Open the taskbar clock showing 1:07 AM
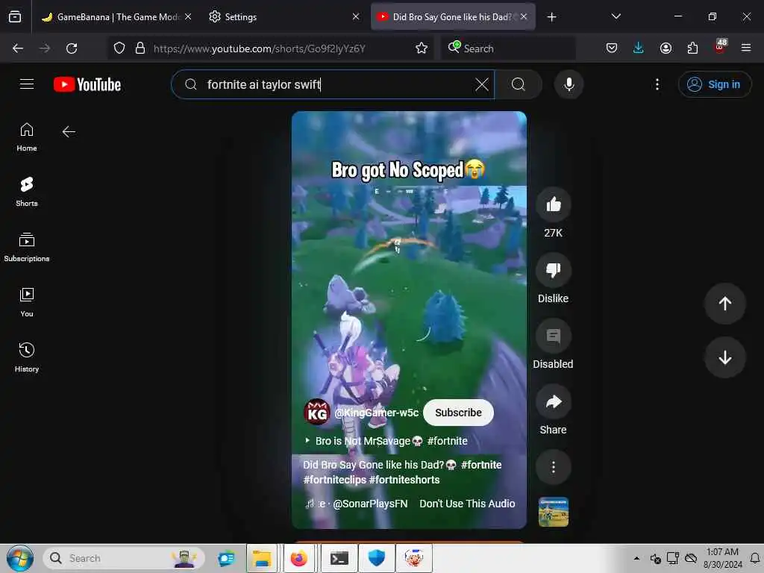This screenshot has height=573, width=764. tap(722, 558)
